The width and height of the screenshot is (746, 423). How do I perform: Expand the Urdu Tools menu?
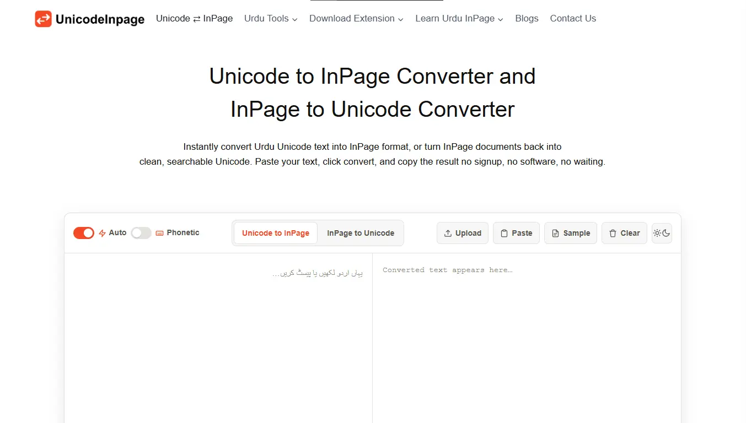(x=271, y=18)
